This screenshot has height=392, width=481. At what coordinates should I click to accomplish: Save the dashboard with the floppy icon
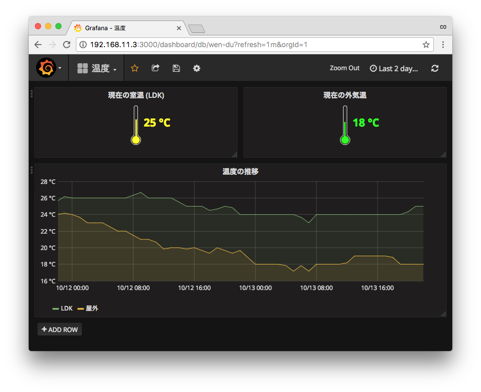click(x=176, y=68)
